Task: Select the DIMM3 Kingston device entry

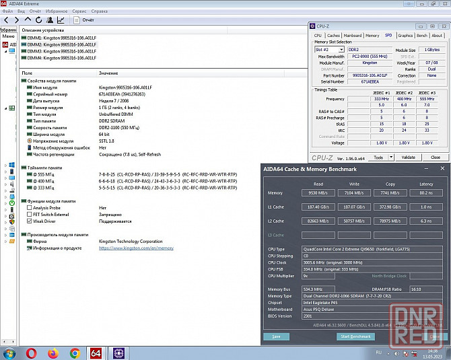Action: 59,51
